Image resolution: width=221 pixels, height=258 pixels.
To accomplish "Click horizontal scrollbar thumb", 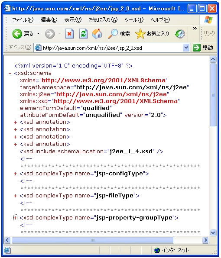I will 93,240.
